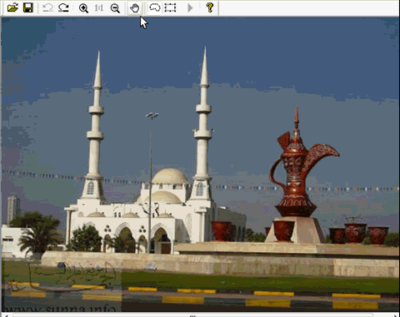Open an image file with folder icon
This screenshot has height=317, width=400.
(x=12, y=7)
